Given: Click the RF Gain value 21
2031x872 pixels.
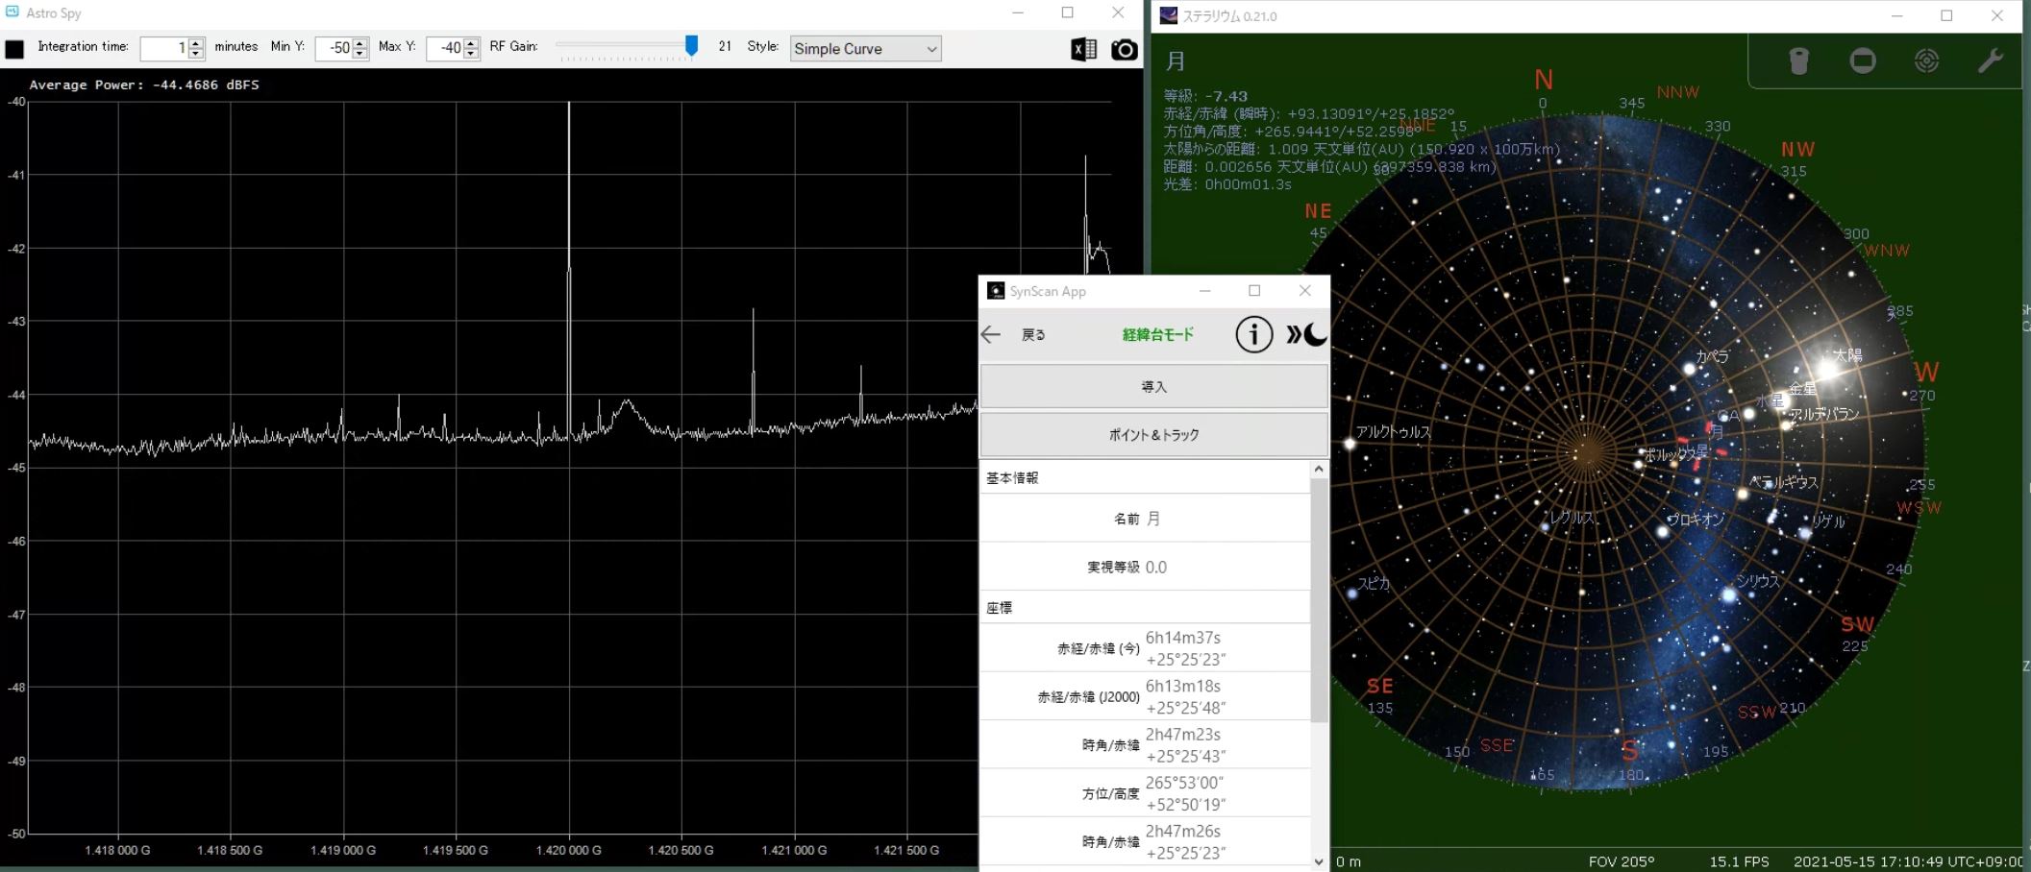Looking at the screenshot, I should (725, 46).
